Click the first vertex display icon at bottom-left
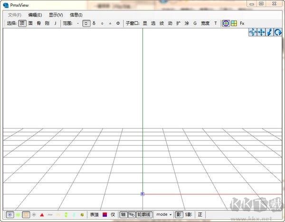The width and height of the screenshot is (285, 222). (x=10, y=214)
